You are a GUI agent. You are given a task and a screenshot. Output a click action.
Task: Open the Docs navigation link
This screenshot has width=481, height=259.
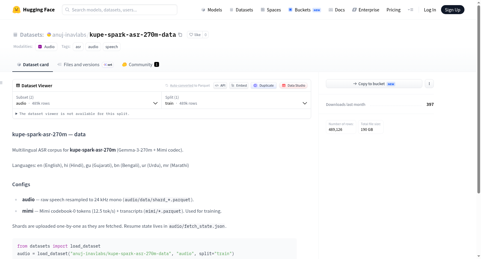[337, 10]
